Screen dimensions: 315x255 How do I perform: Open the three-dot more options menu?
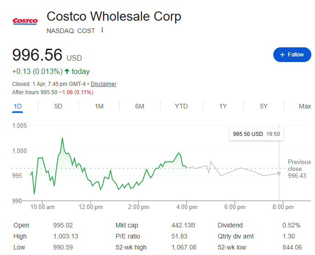coord(102,30)
